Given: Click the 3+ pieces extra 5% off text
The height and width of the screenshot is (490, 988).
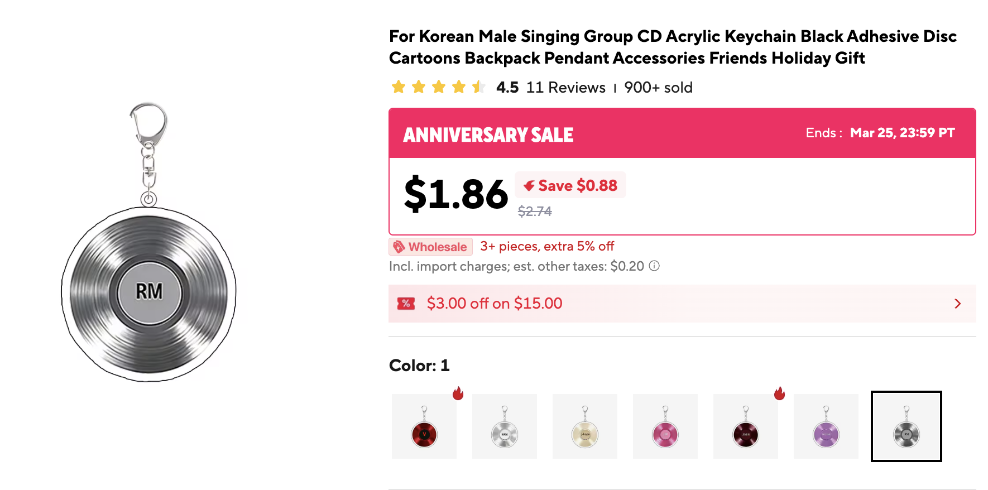Looking at the screenshot, I should coord(547,246).
